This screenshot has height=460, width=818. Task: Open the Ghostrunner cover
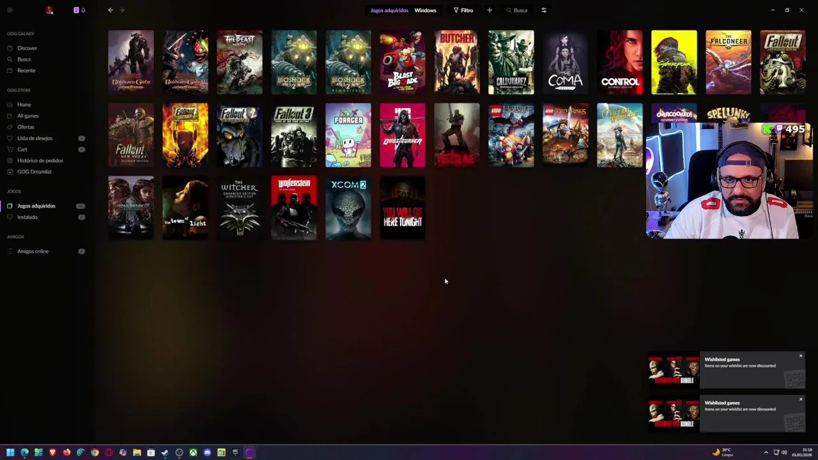pyautogui.click(x=403, y=135)
